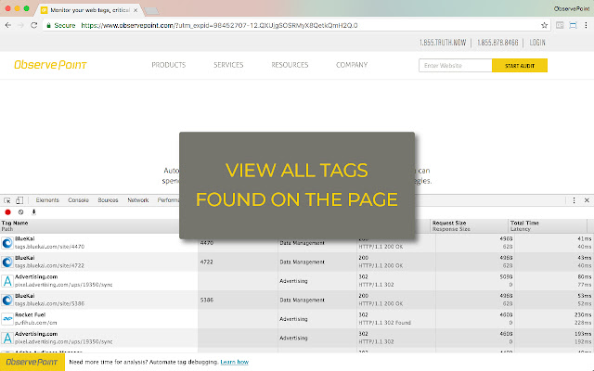Bookmark page with the star icon
This screenshot has height=371, width=594.
coord(545,25)
